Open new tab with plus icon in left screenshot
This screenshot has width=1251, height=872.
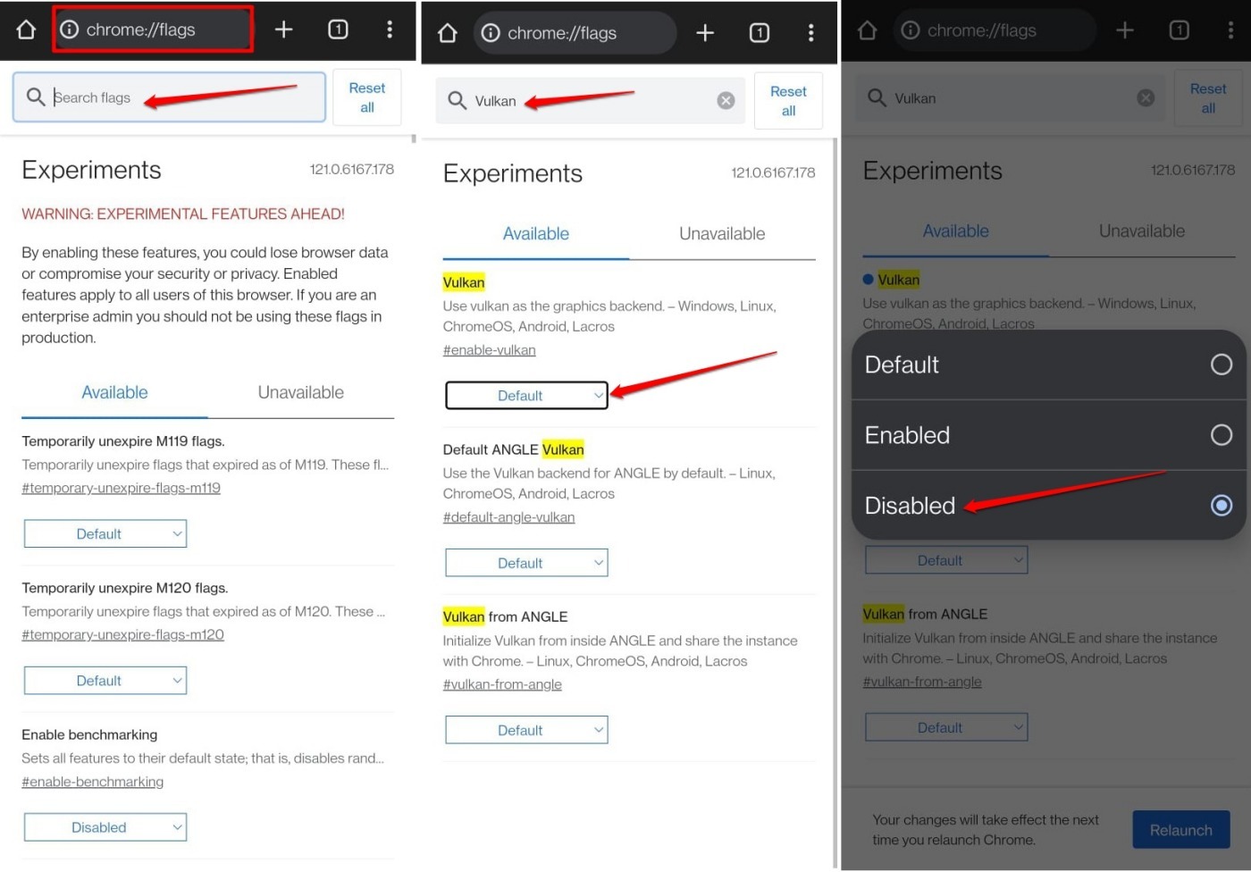(x=283, y=29)
